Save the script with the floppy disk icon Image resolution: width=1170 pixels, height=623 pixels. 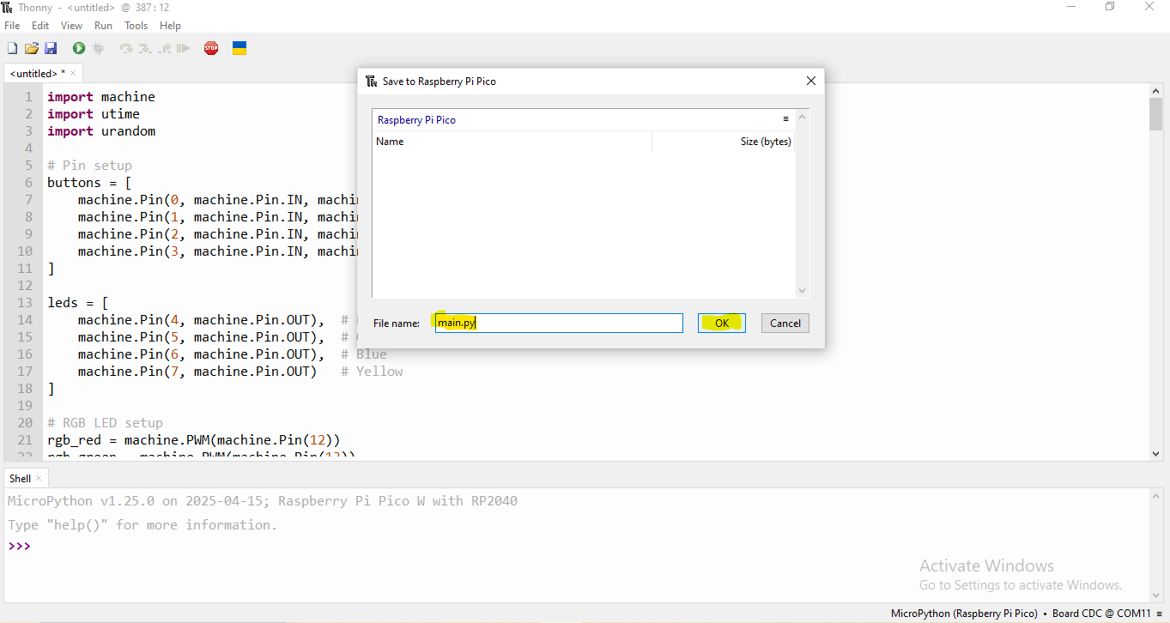pos(51,49)
